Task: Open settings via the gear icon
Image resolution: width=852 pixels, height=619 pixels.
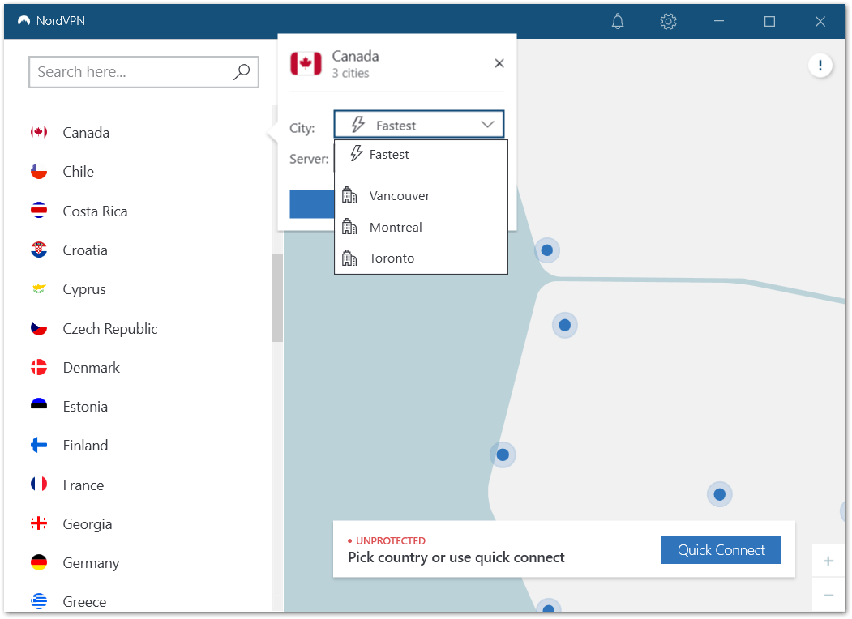Action: tap(668, 21)
